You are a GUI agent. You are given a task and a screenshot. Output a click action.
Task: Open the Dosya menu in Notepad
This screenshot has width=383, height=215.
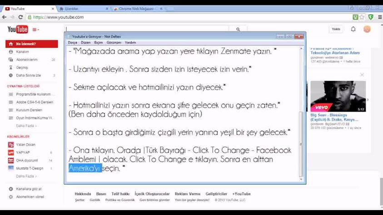click(73, 43)
